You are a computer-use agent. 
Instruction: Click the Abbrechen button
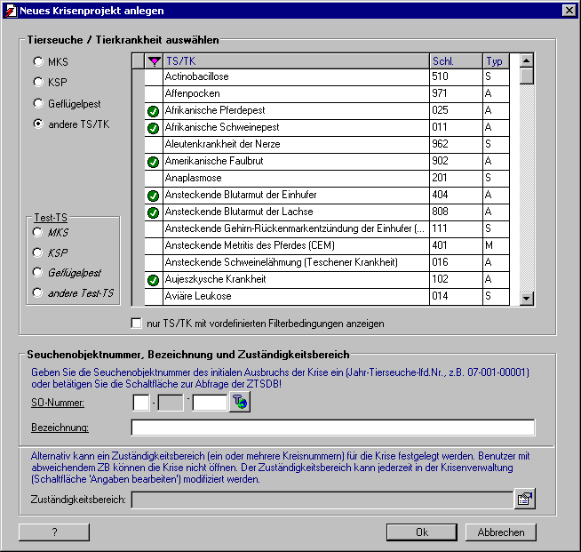[500, 532]
